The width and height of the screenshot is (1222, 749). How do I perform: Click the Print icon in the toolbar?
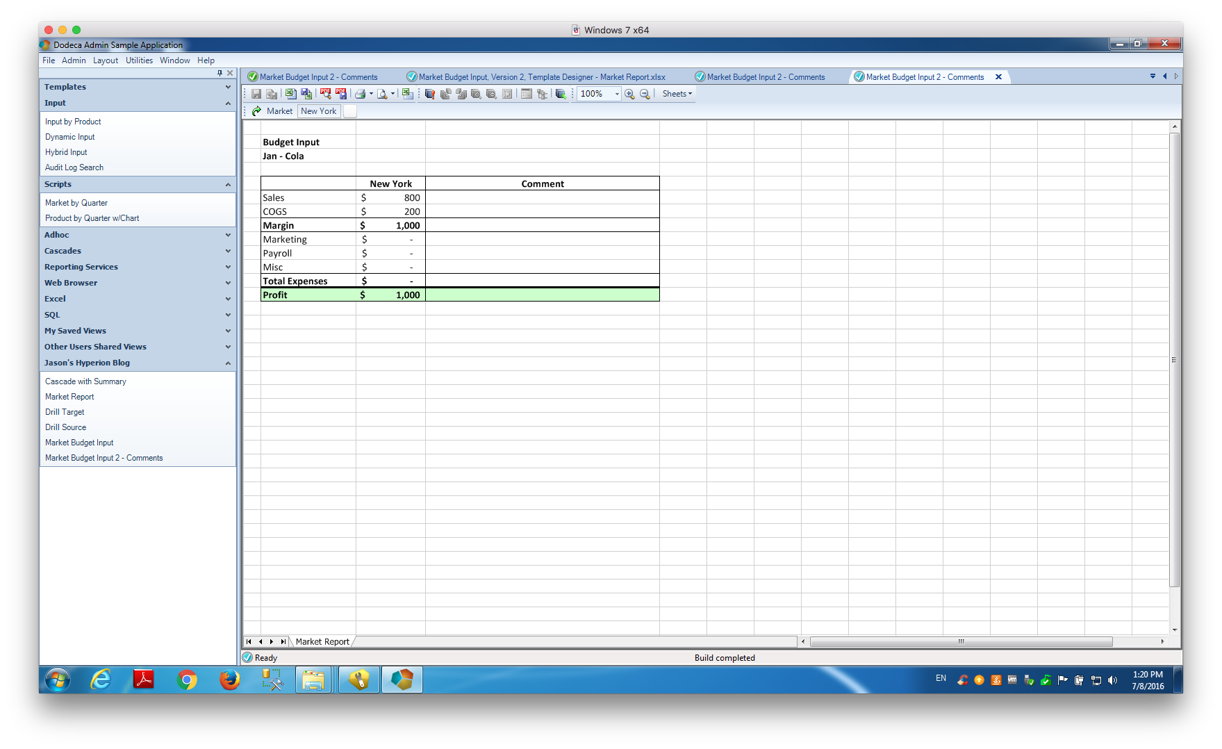(x=360, y=94)
